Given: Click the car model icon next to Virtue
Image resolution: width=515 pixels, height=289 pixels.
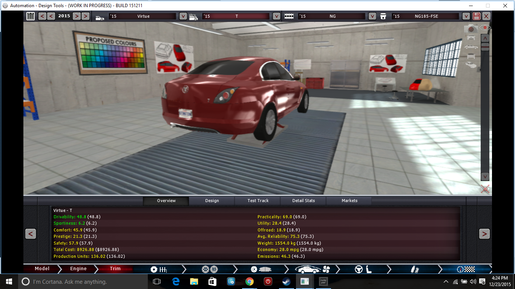Looking at the screenshot, I should pos(100,17).
